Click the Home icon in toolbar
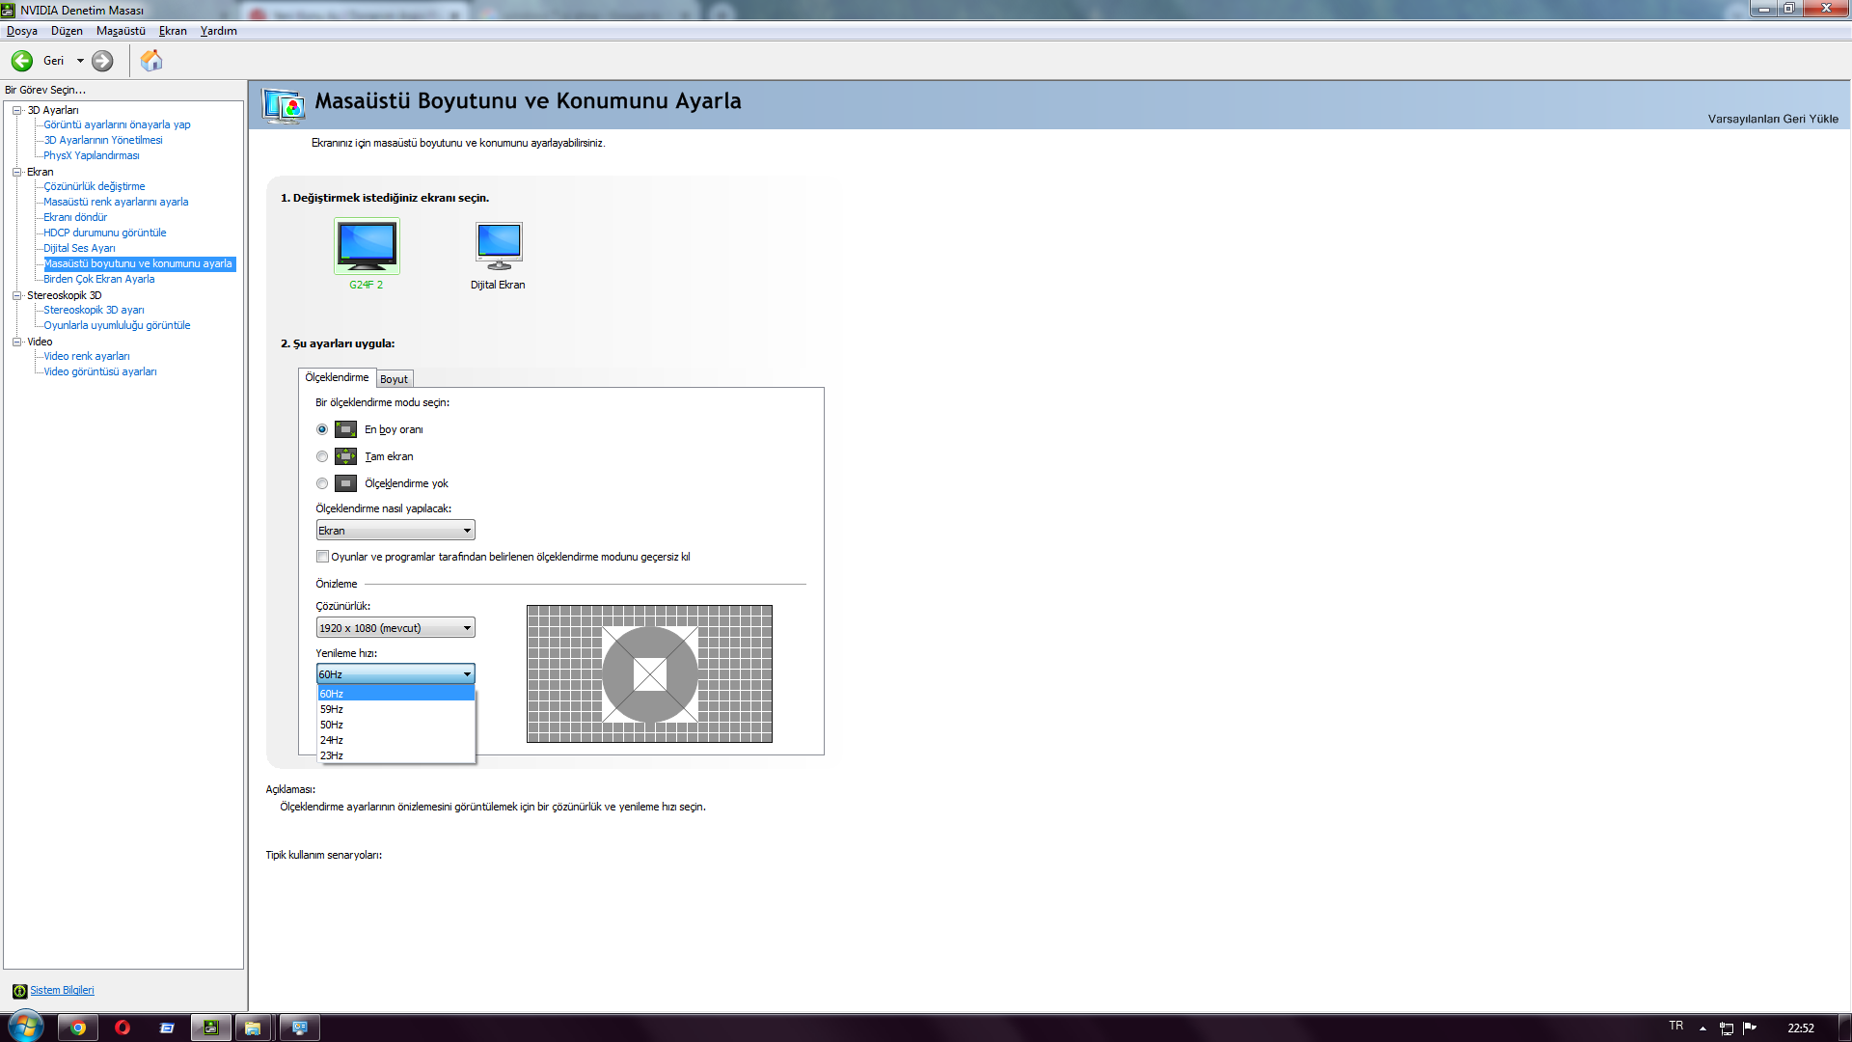The height and width of the screenshot is (1042, 1852). coord(151,61)
